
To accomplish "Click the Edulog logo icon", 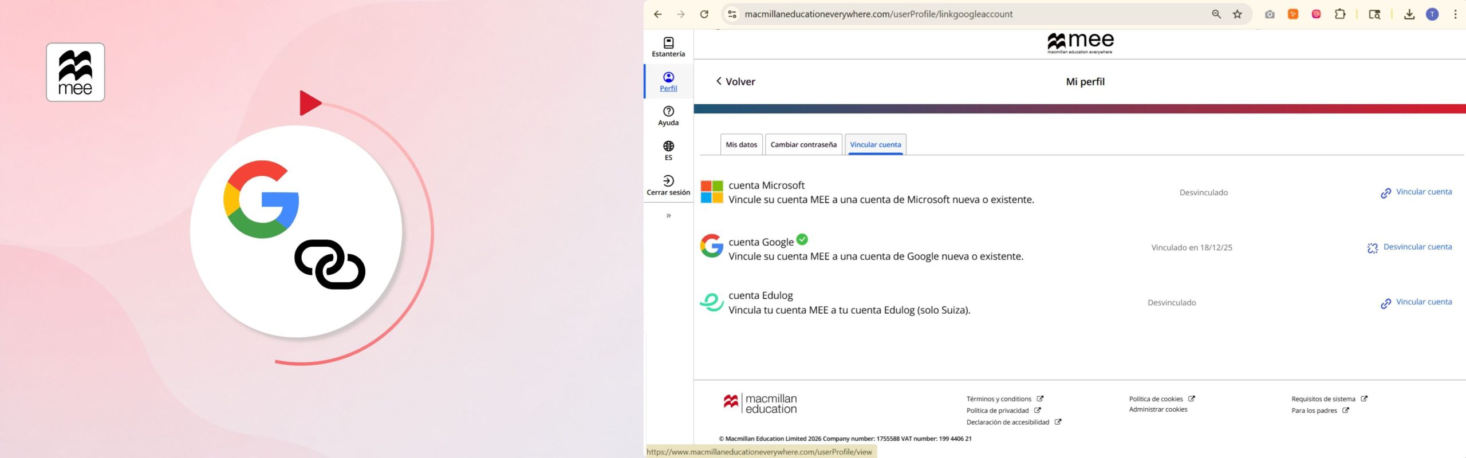I will tap(712, 302).
